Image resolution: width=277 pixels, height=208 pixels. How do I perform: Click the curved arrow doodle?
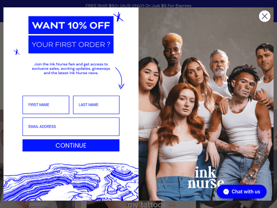point(120,78)
